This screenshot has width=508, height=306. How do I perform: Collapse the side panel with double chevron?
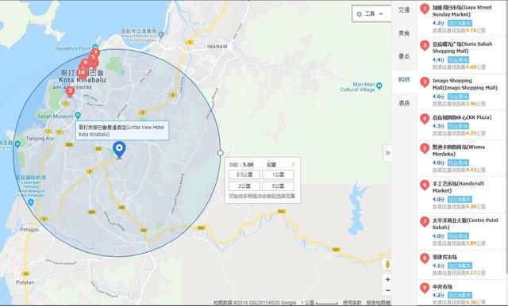tap(387, 153)
